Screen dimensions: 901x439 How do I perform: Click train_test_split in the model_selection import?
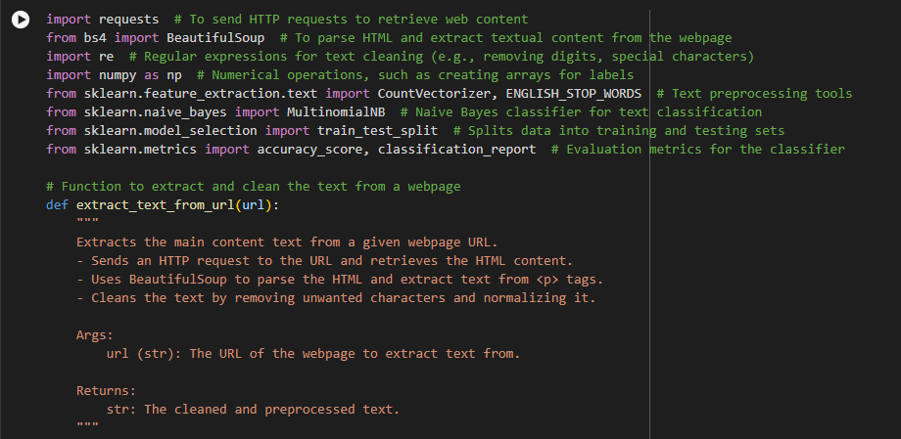pos(377,131)
